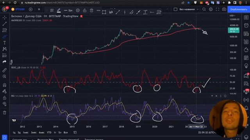Image resolution: width=250 pixels, height=140 pixels.
Task: Open the news panel icon
Action: click(246, 33)
